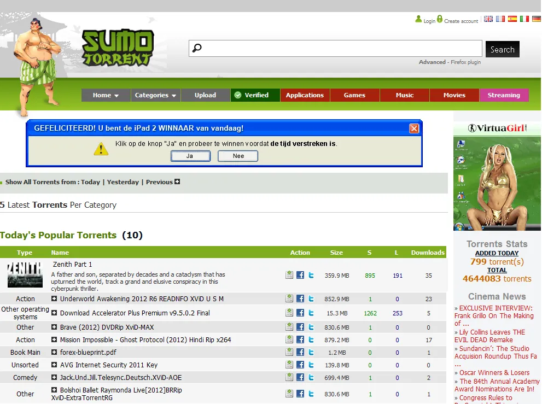Viewport: 542px width, 404px height.
Task: Open the Home dropdown menu
Action: point(106,95)
